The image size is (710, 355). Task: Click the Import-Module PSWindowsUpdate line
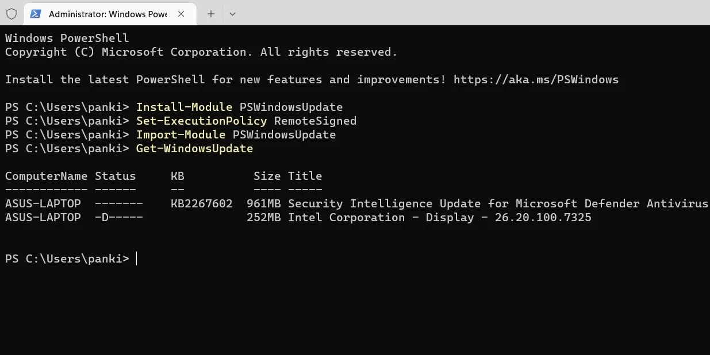tap(236, 134)
